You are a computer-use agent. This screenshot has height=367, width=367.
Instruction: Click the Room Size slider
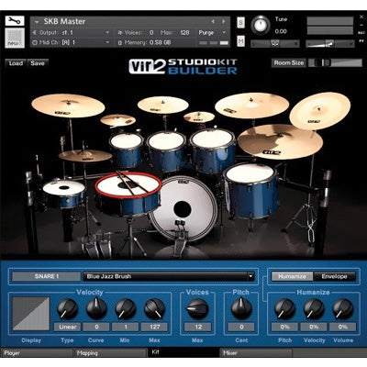pos(335,62)
